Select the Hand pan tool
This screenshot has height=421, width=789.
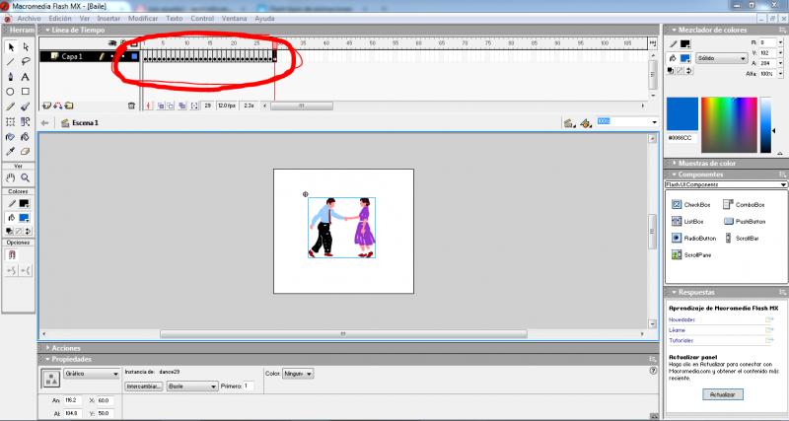click(x=10, y=177)
